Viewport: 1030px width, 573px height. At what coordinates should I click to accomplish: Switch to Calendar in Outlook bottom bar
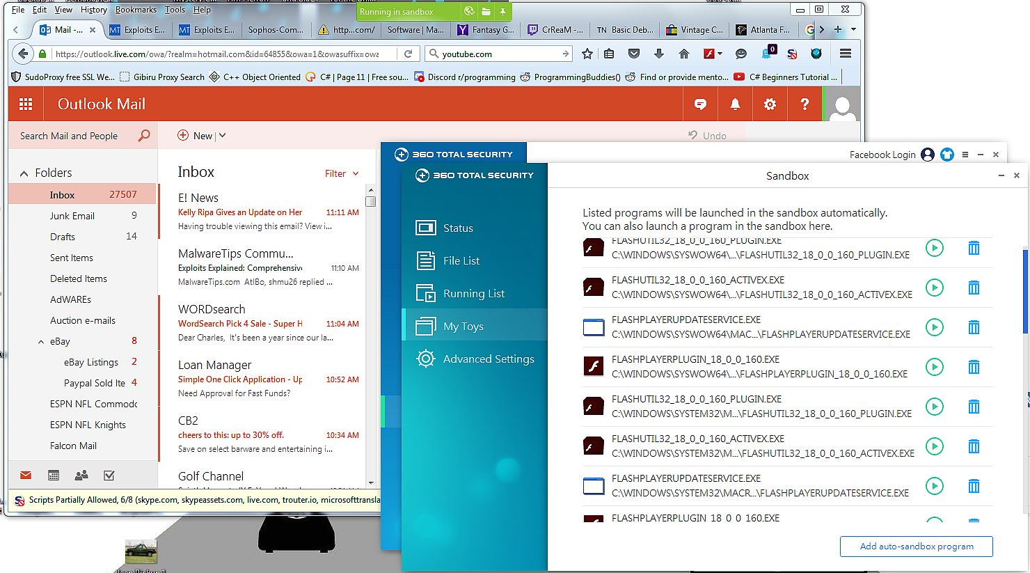click(54, 476)
